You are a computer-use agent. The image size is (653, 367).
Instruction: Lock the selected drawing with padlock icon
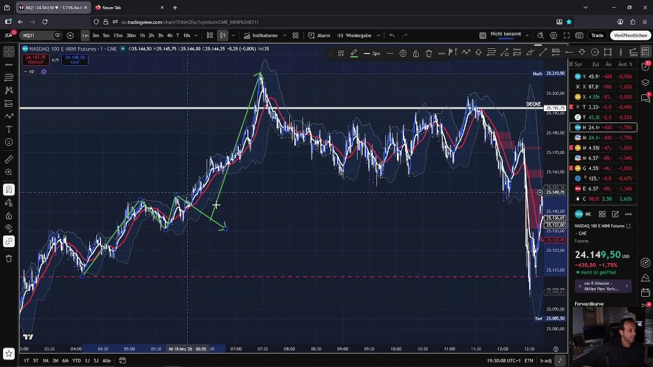(416, 53)
